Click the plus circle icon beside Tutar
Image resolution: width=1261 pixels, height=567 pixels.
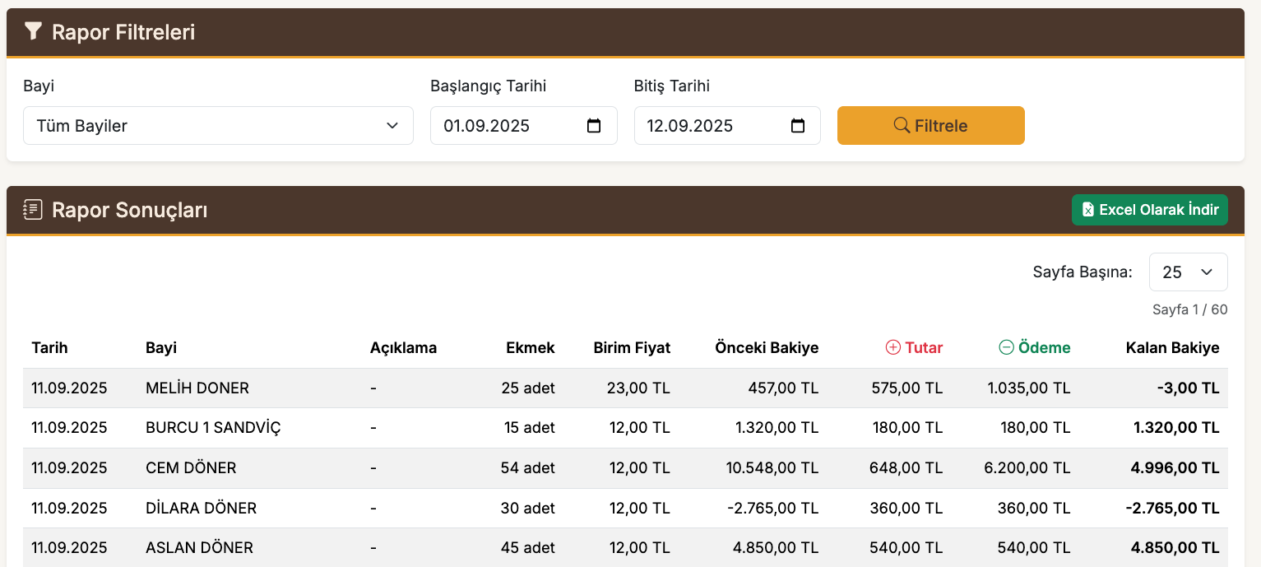[x=892, y=347]
